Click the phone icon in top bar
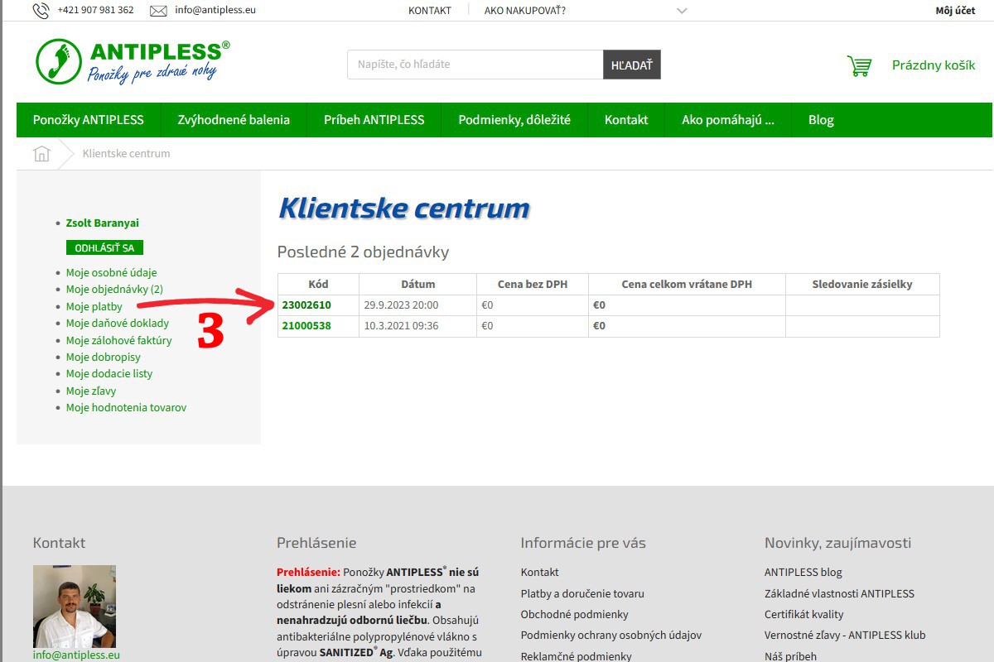 (x=41, y=11)
